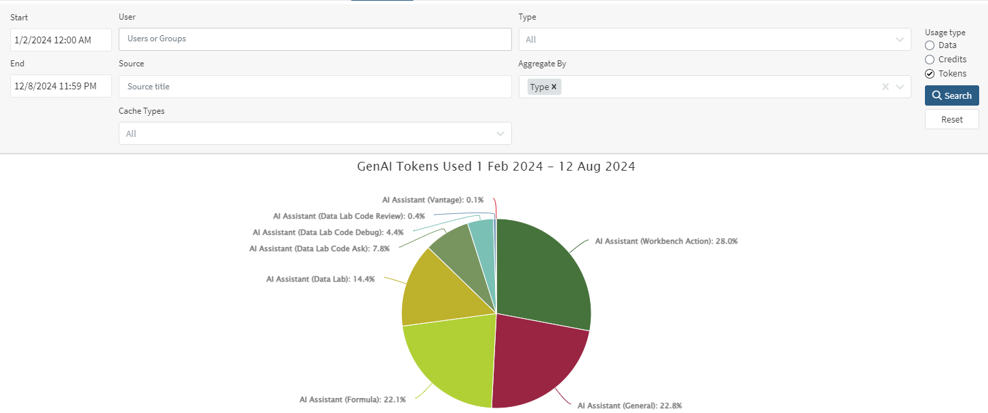Viewport: 988px width, 413px height.
Task: Click the End date field
Action: click(60, 86)
